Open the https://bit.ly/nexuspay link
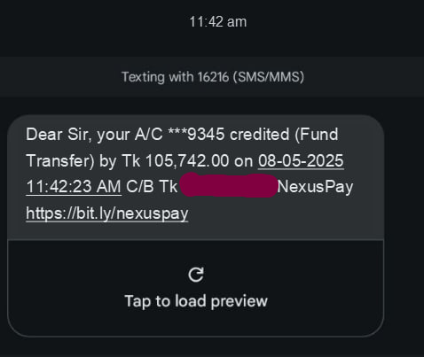 tap(107, 213)
